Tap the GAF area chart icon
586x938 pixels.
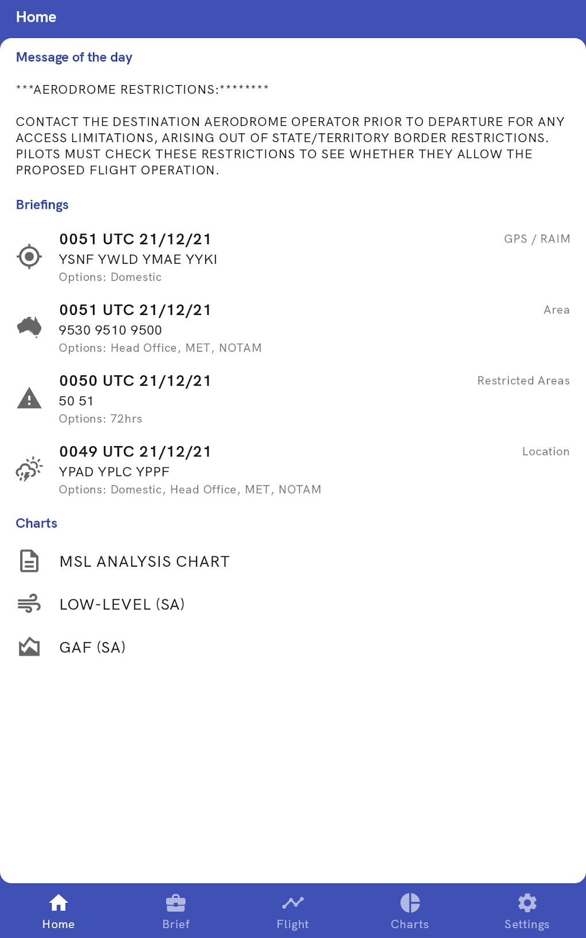pos(29,647)
